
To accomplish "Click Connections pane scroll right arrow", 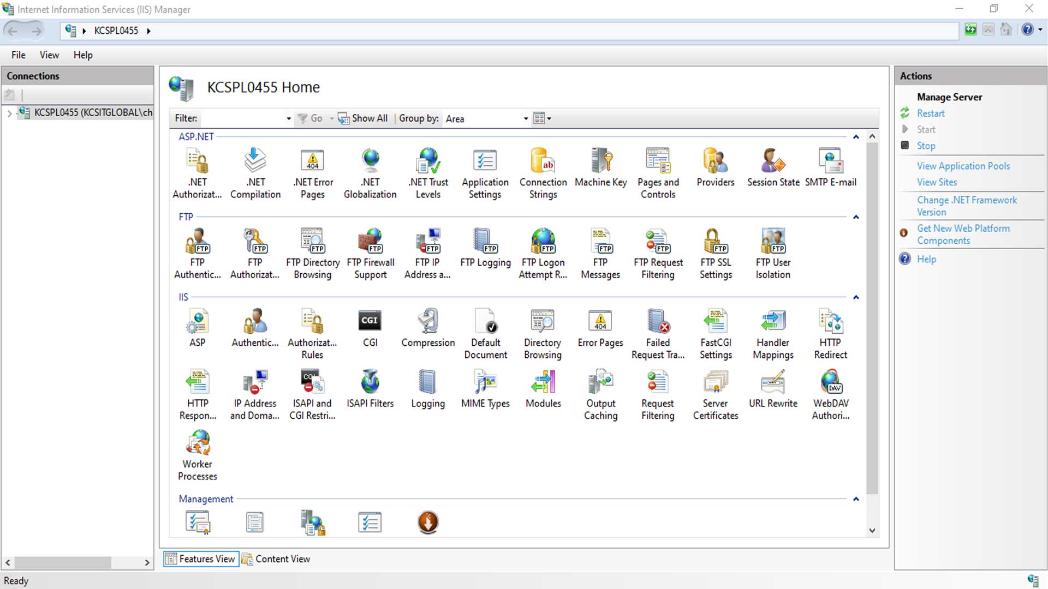I will 147,562.
